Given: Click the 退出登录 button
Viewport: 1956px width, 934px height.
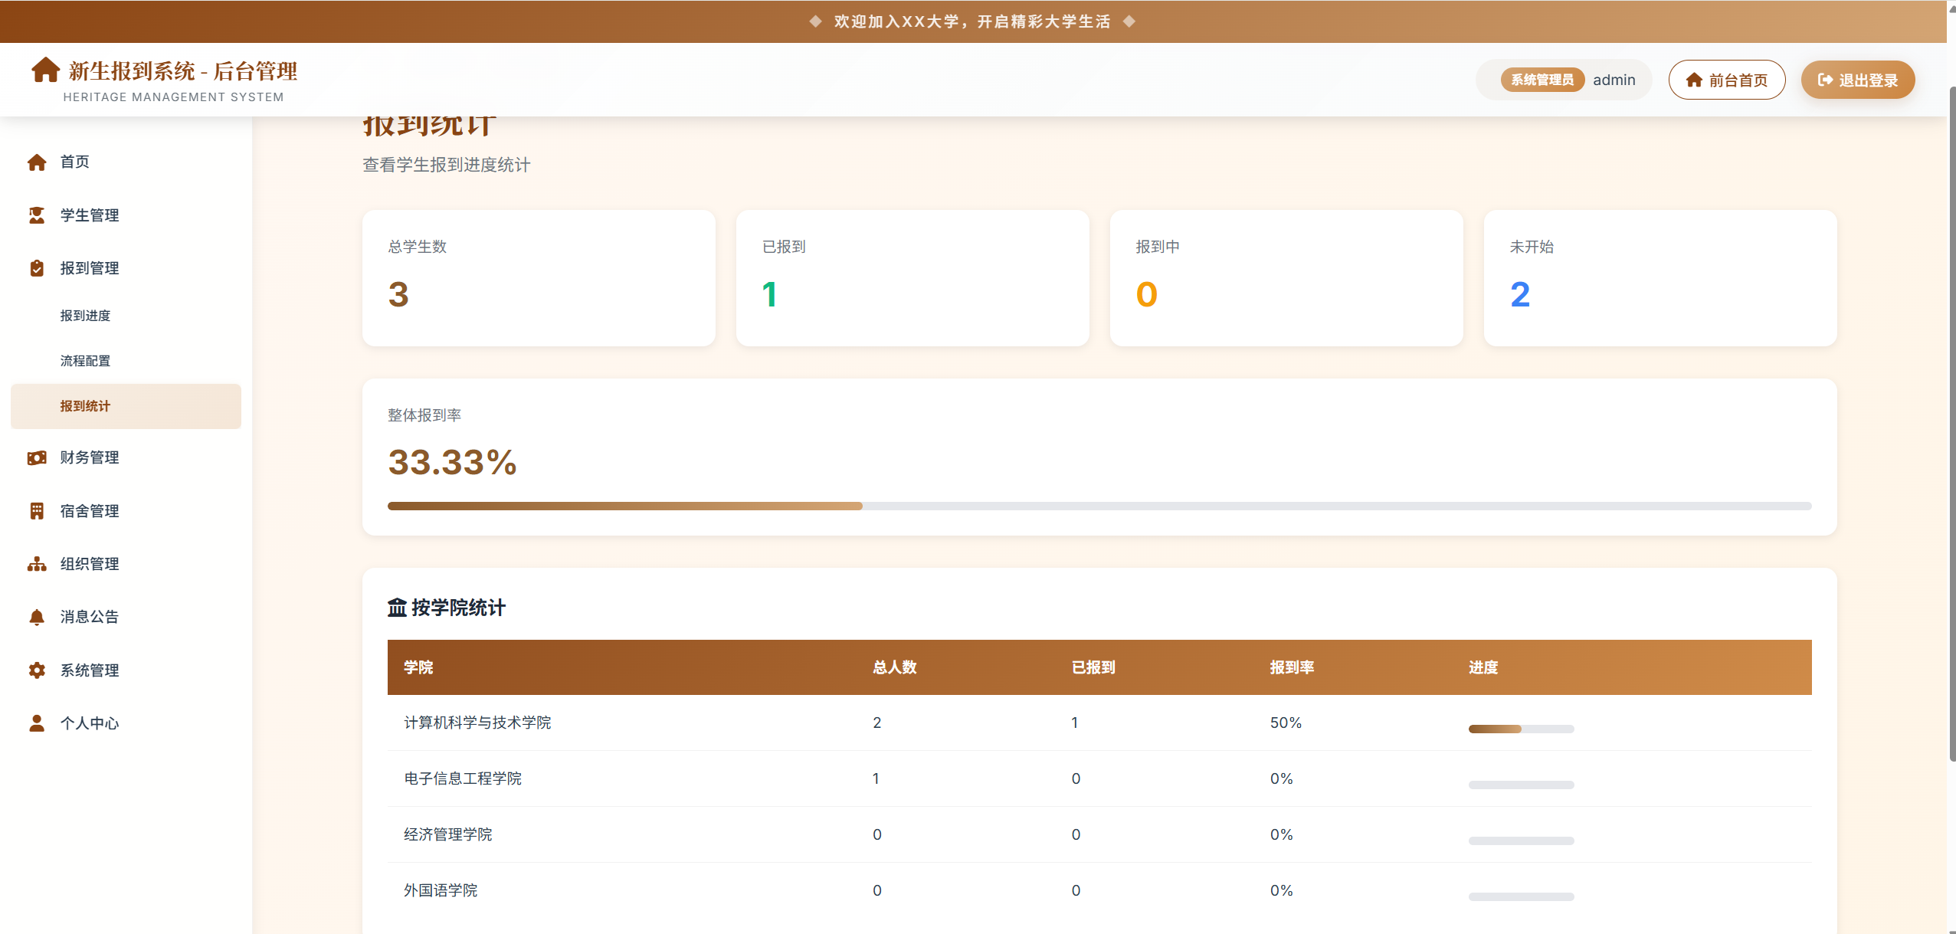Looking at the screenshot, I should click(1857, 80).
